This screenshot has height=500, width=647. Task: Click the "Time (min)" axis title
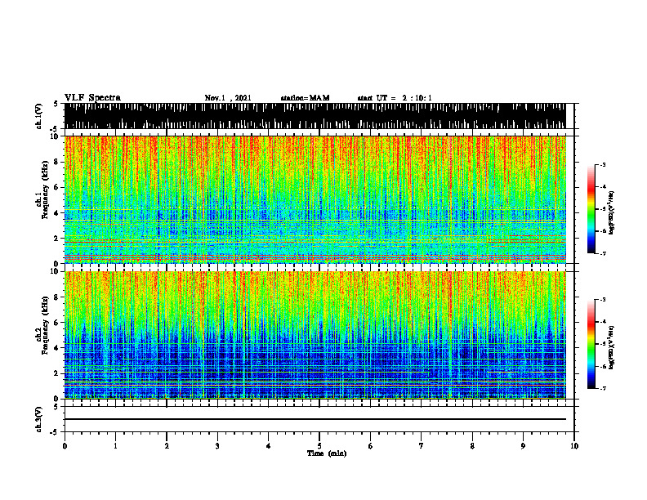[327, 453]
